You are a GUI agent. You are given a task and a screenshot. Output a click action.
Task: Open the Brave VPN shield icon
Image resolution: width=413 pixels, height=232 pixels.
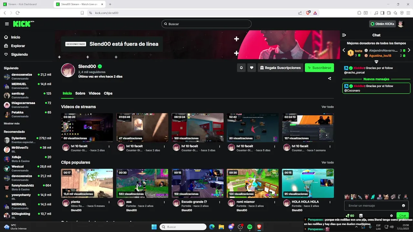[402, 13]
